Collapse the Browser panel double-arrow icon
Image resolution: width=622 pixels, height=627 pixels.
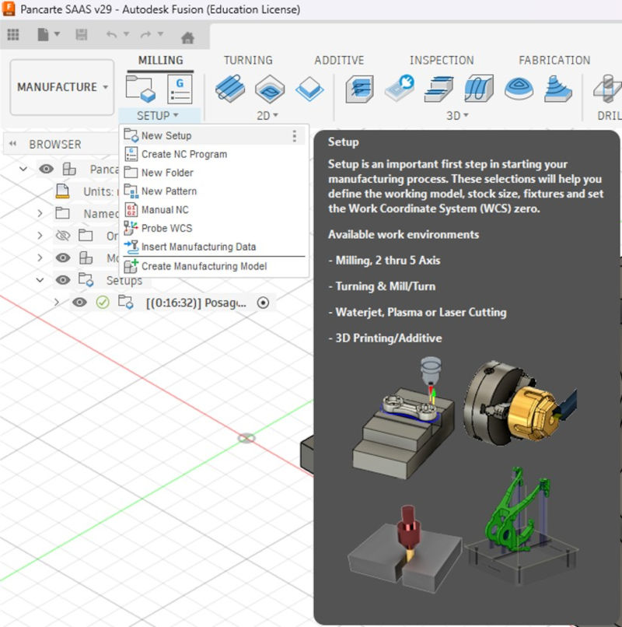click(12, 144)
